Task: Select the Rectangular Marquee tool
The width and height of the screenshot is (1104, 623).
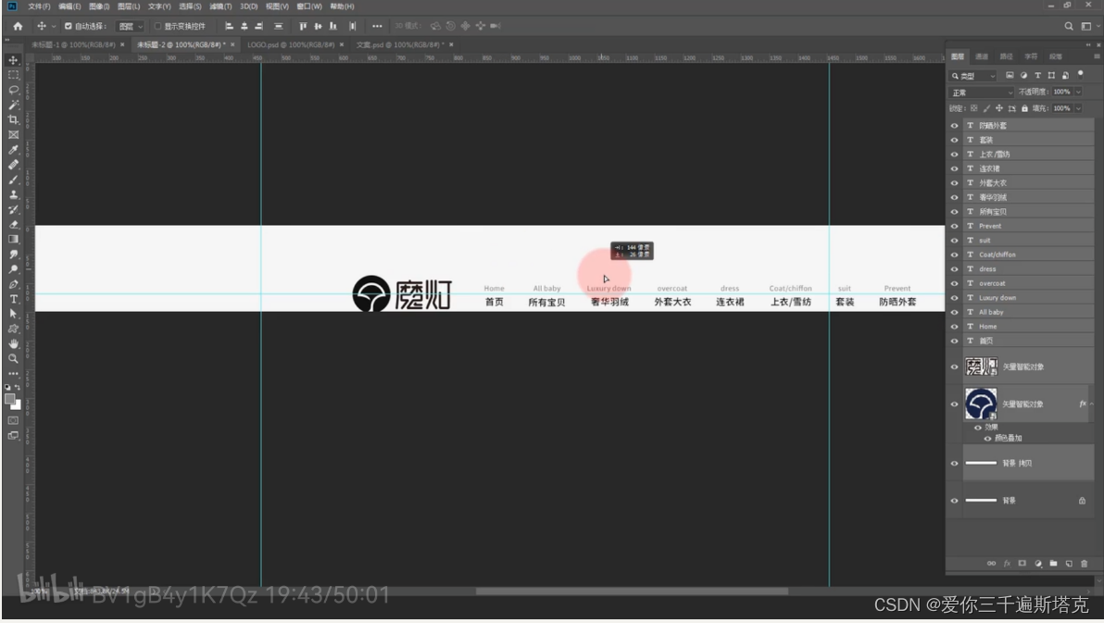Action: coord(13,75)
